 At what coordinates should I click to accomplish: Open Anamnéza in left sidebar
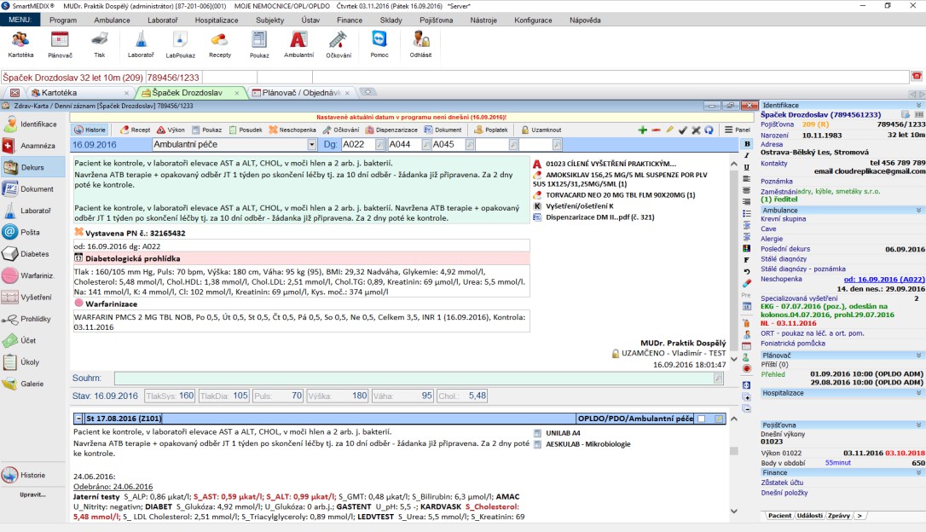point(33,146)
